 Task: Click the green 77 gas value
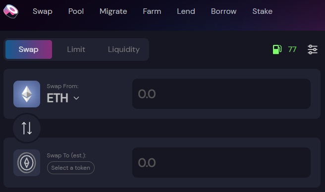[x=292, y=49]
